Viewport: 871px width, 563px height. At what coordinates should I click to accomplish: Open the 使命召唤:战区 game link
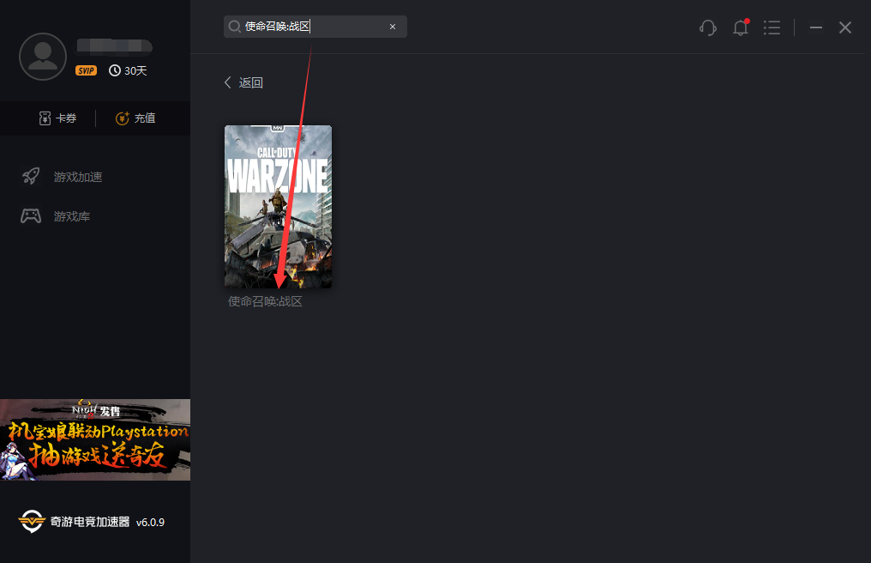click(265, 301)
